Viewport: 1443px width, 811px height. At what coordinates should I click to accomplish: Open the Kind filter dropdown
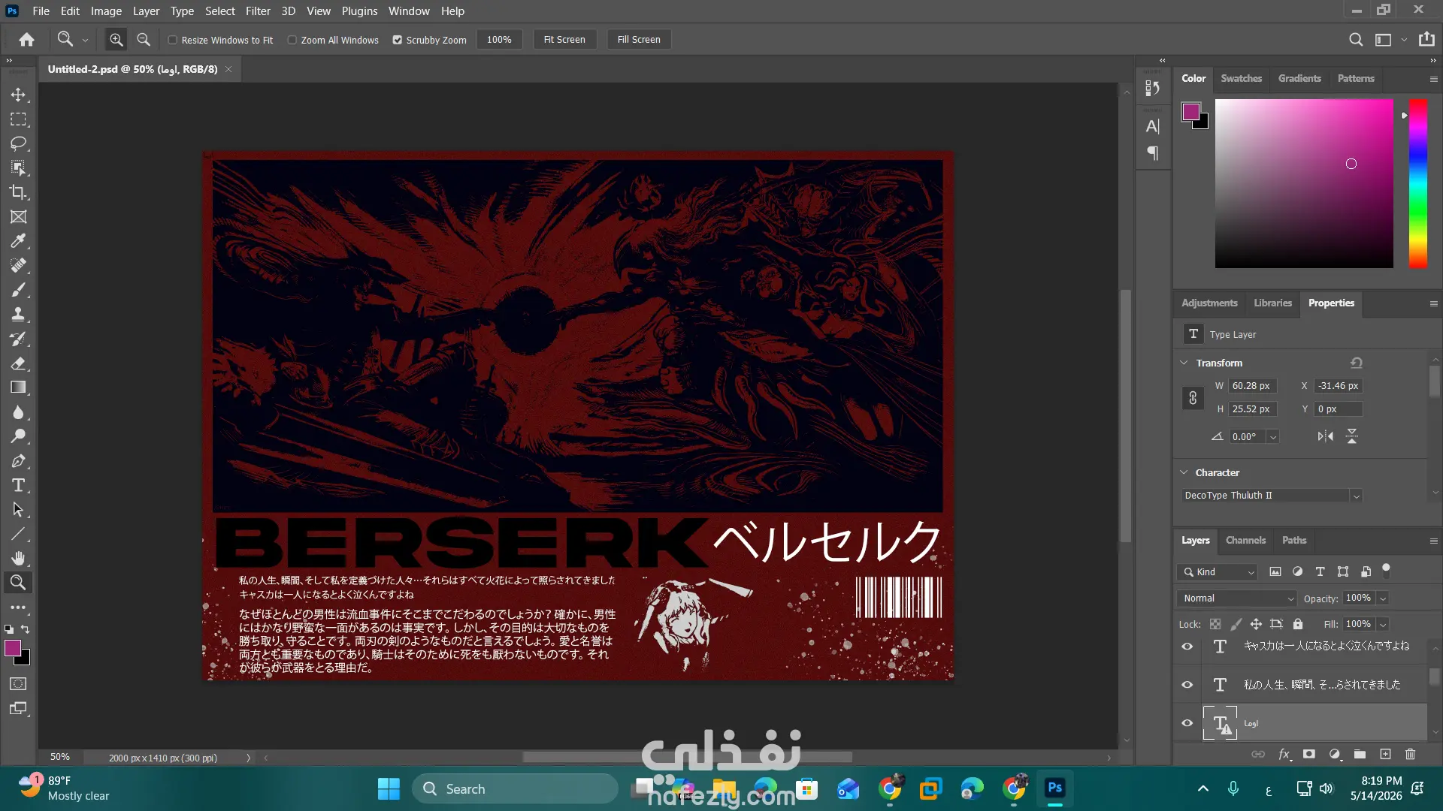click(1218, 572)
